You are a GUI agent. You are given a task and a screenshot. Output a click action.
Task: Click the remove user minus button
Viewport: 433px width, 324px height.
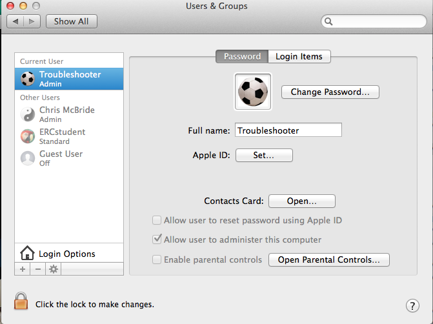tap(37, 269)
